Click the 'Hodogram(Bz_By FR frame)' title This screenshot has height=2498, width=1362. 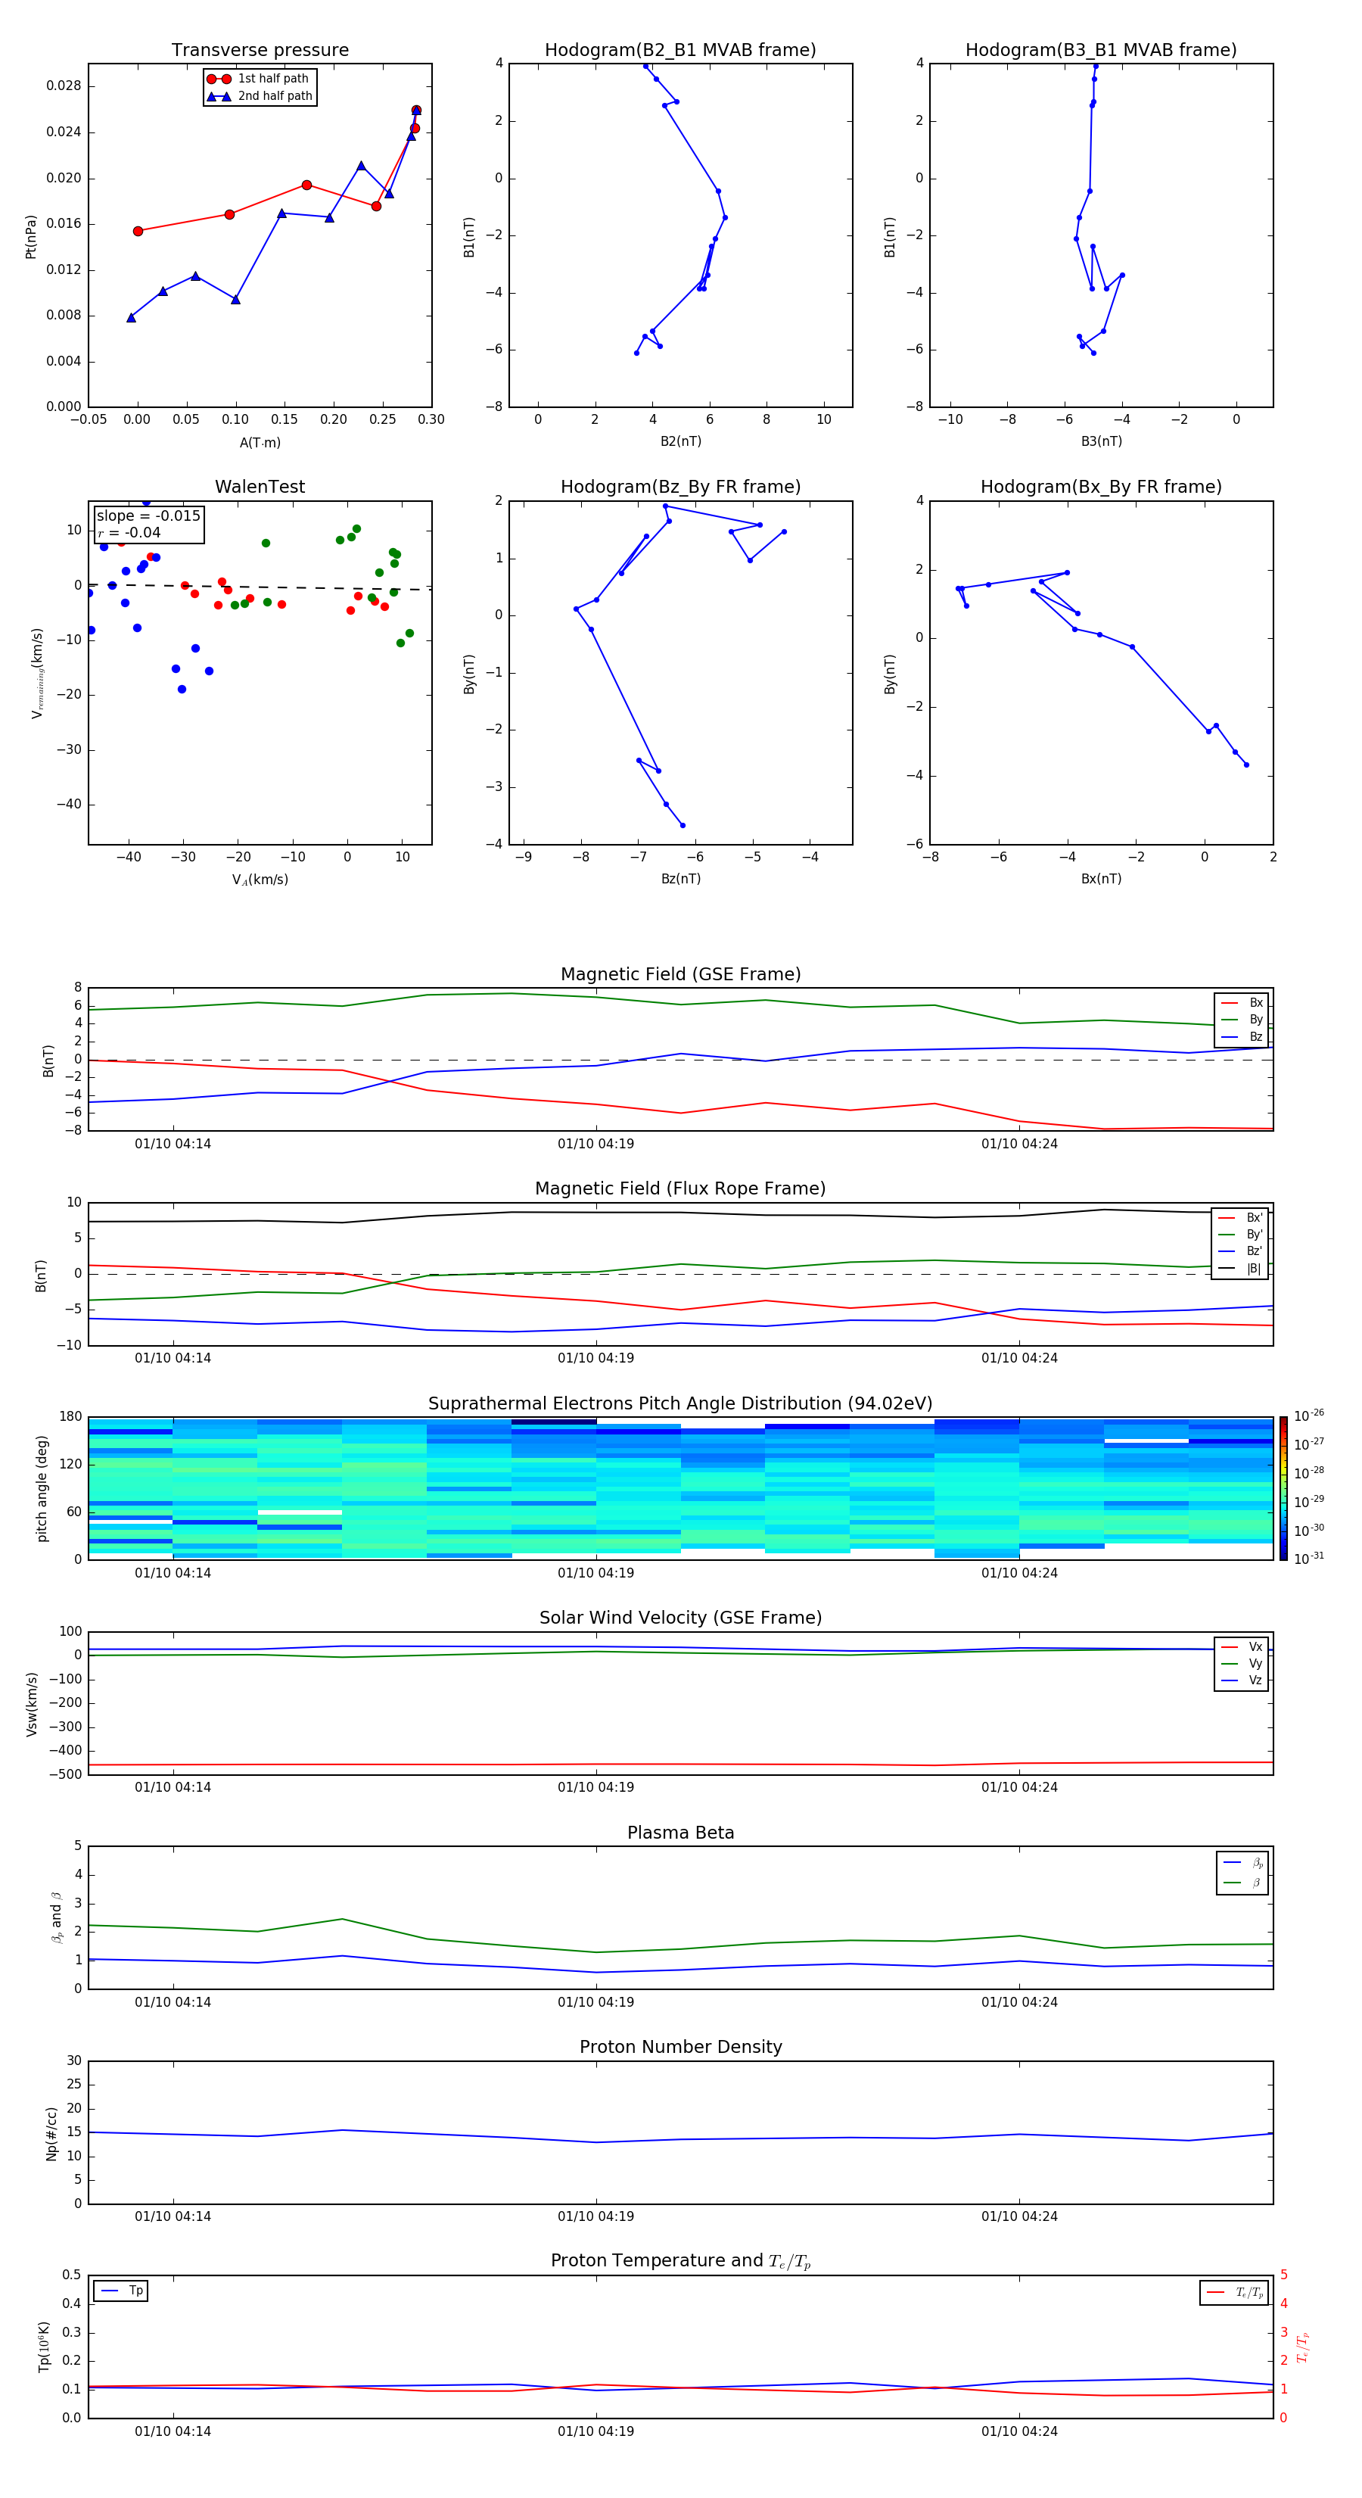point(680,487)
